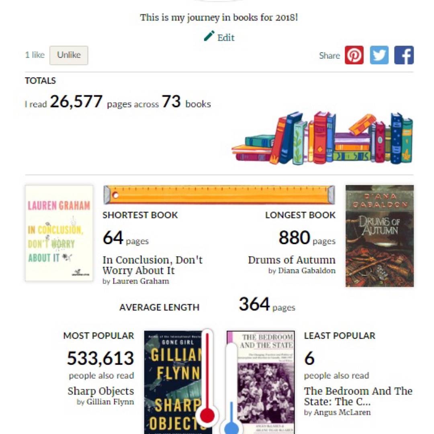Share to Facebook icon
Screen dimensions: 434x434
[x=404, y=55]
